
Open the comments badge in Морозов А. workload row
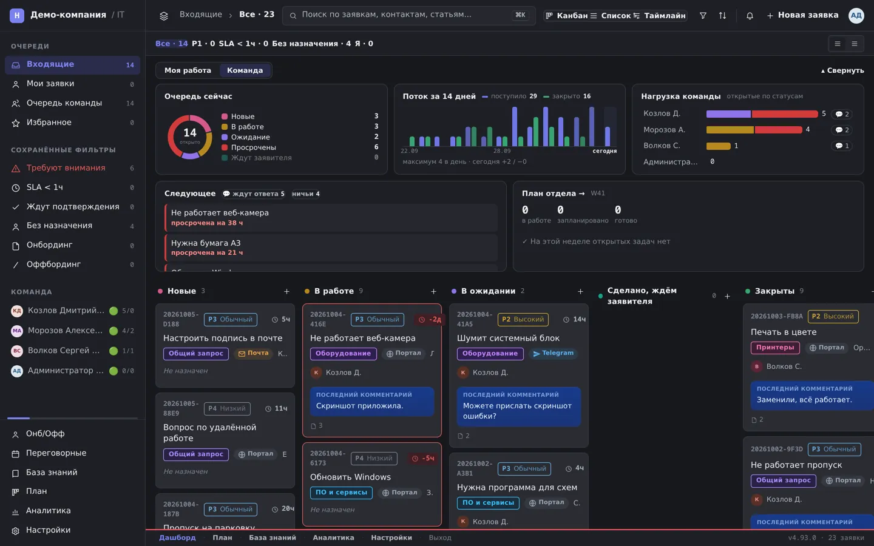pyautogui.click(x=842, y=130)
